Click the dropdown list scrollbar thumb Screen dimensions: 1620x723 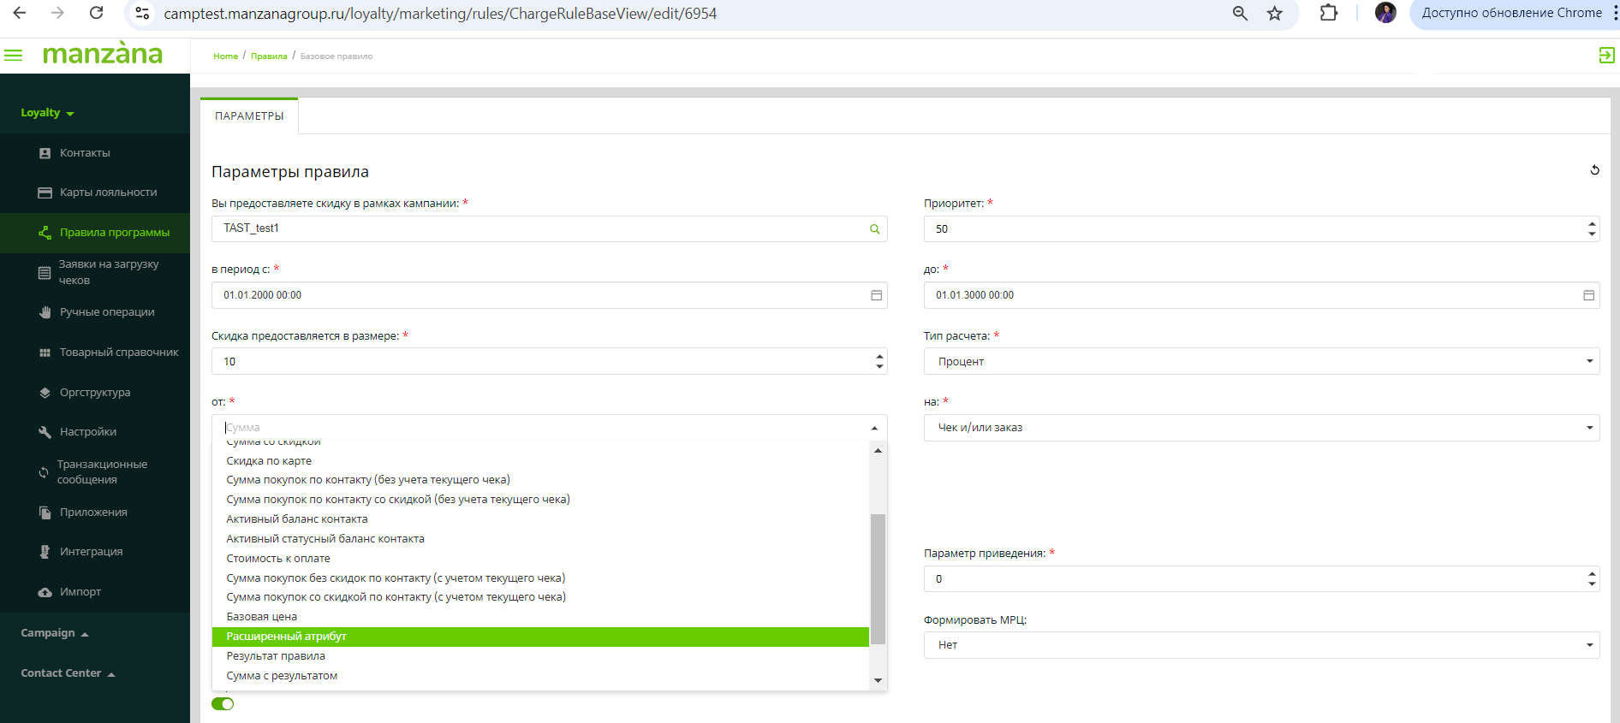[878, 578]
